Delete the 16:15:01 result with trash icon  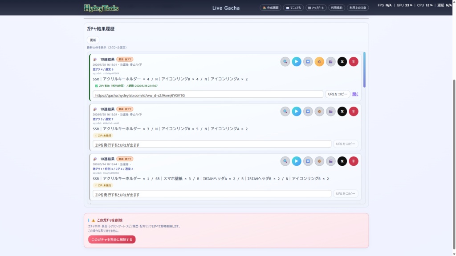coord(353,61)
